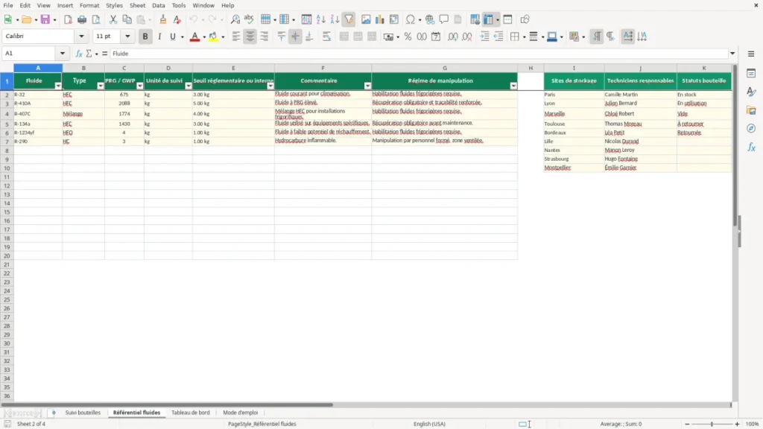
Task: Toggle center horizontal alignment
Action: click(x=250, y=36)
